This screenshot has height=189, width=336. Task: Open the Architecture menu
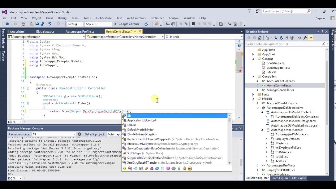103,18
